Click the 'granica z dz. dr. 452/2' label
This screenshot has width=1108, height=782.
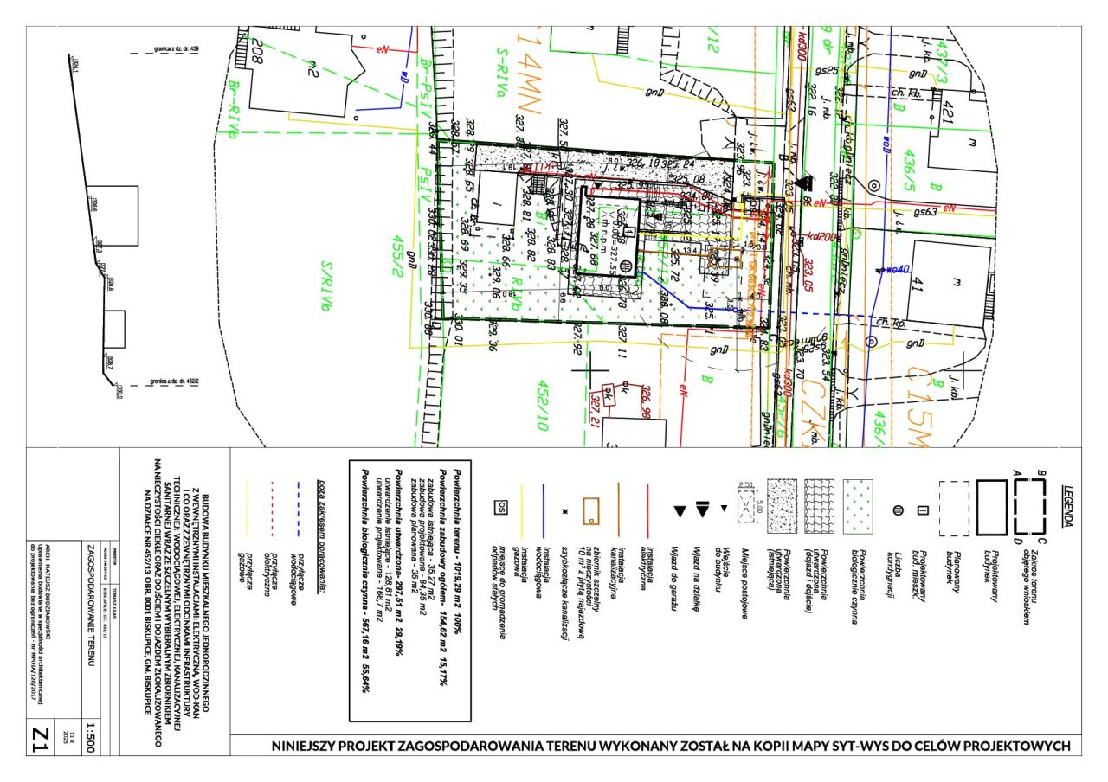(175, 381)
